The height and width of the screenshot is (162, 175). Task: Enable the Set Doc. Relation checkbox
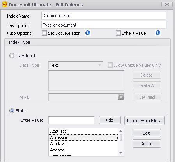[x=44, y=33]
